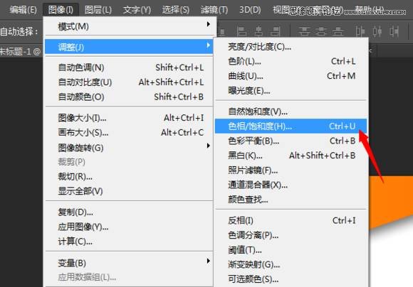Open 黑白(K)... adjustment

[291, 156]
